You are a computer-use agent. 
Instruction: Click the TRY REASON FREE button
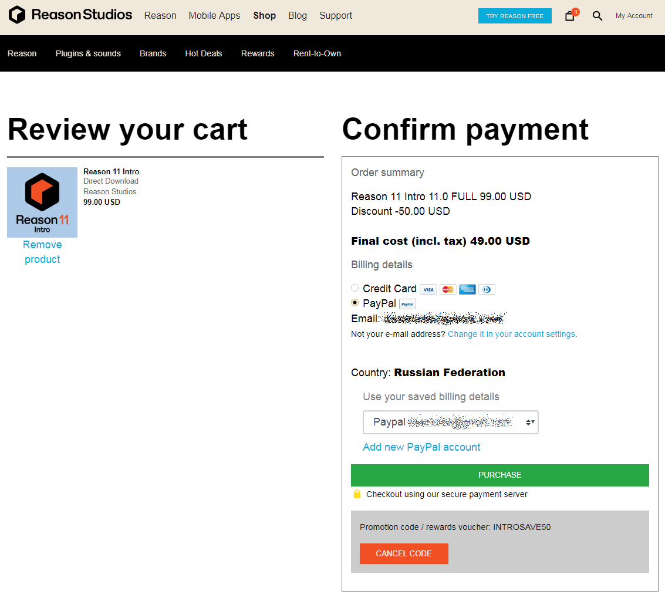pos(515,16)
